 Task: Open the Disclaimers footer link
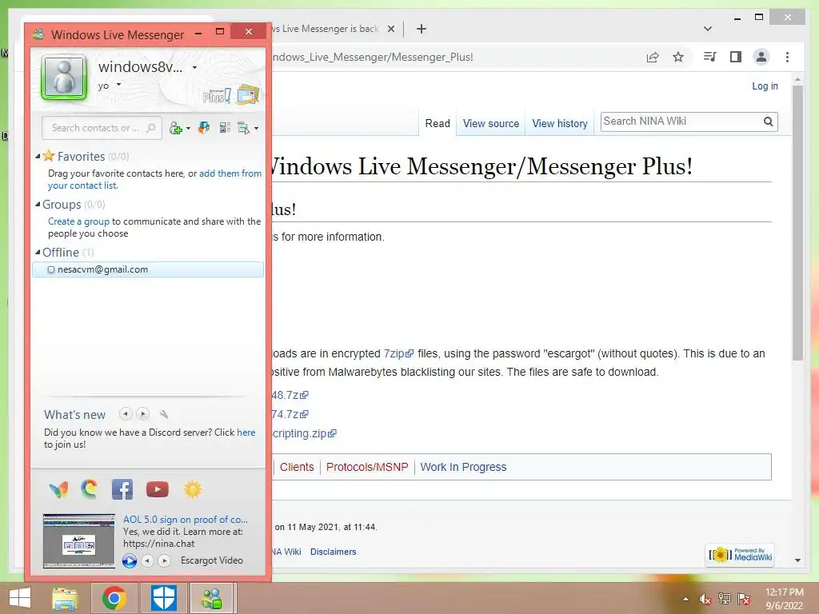334,552
